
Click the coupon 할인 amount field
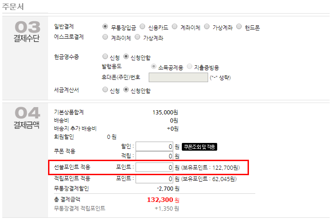pyautogui.click(x=154, y=147)
